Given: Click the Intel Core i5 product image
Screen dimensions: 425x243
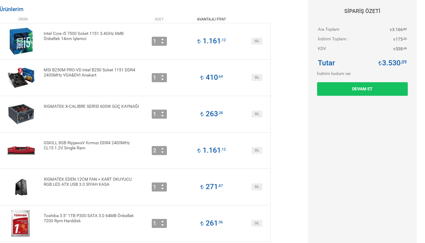Looking at the screenshot, I should 21,41.
